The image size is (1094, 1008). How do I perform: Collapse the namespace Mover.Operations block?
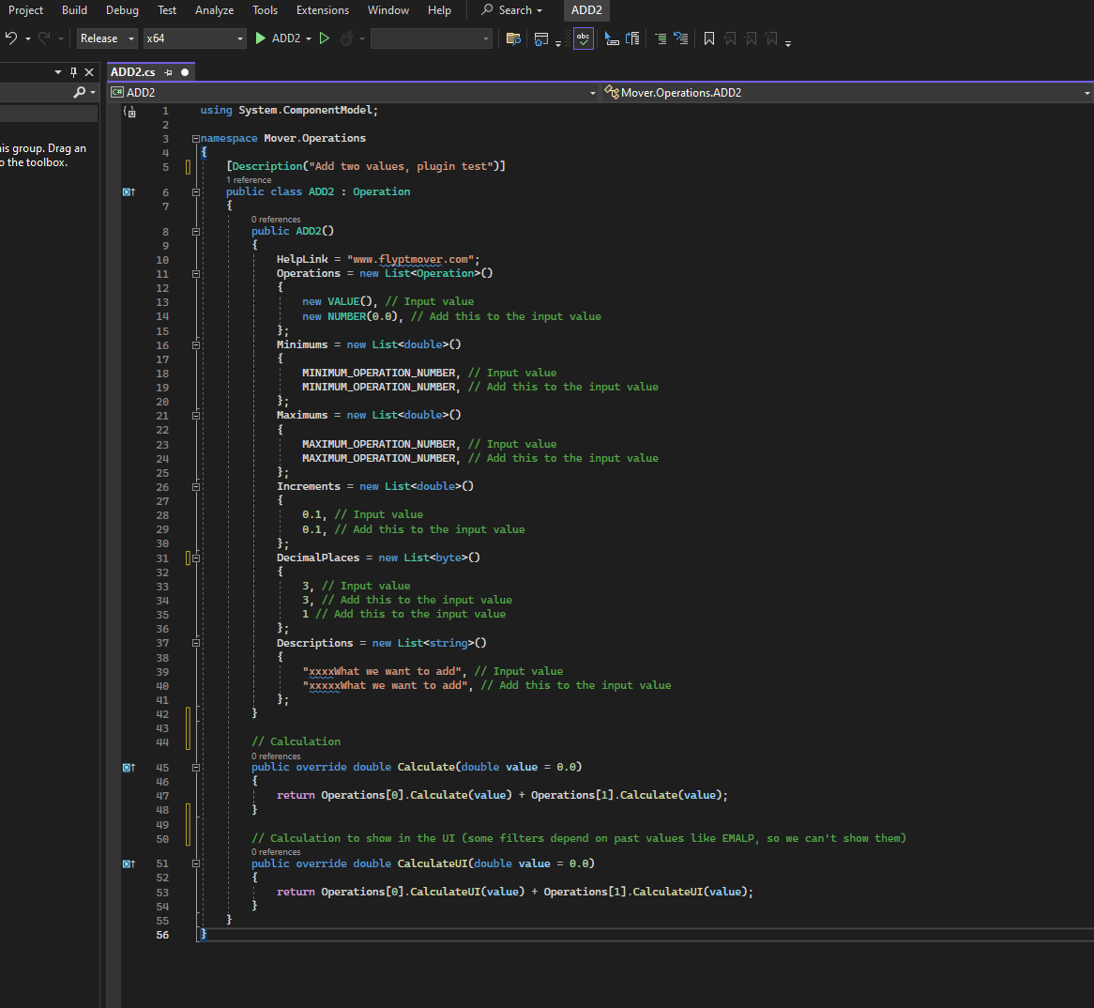[x=196, y=139]
